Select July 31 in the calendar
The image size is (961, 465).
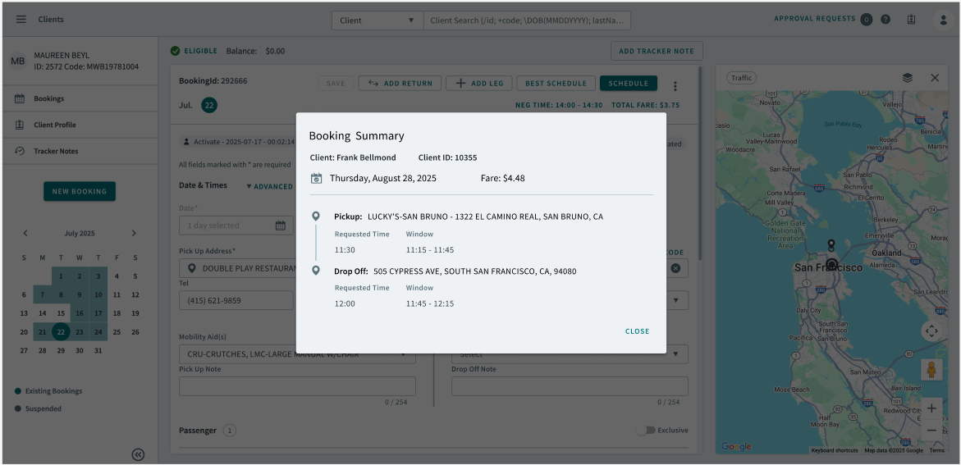coord(98,351)
